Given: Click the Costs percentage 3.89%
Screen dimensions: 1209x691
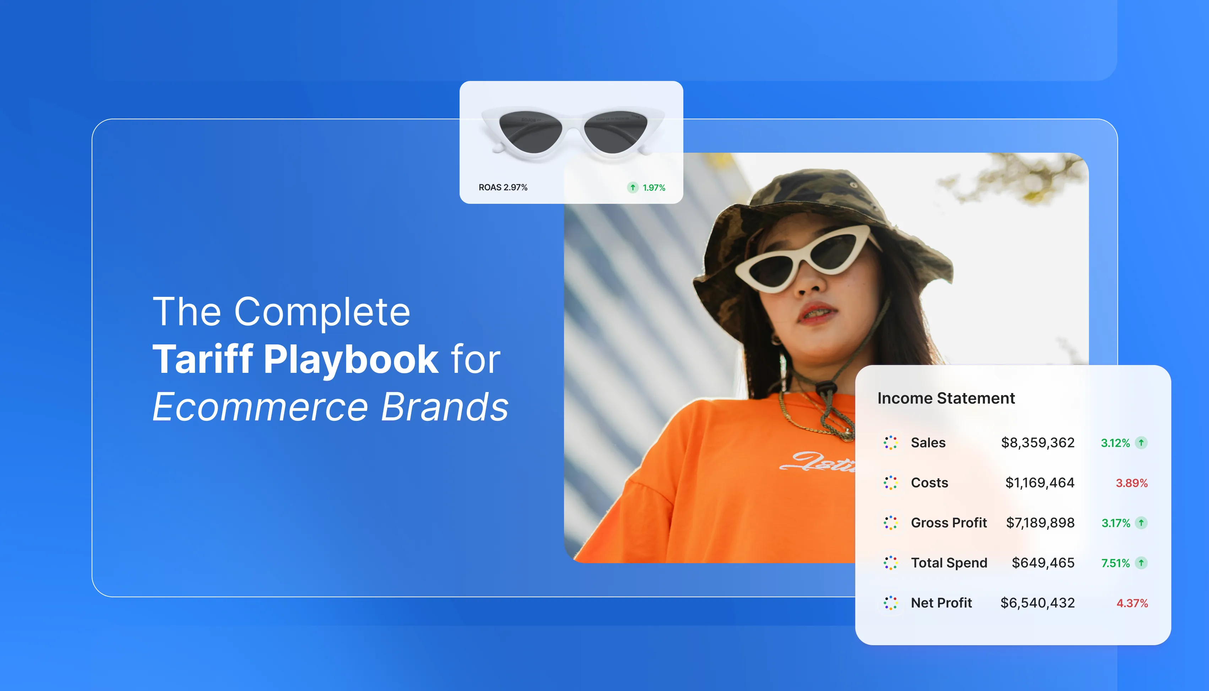Looking at the screenshot, I should [1132, 483].
